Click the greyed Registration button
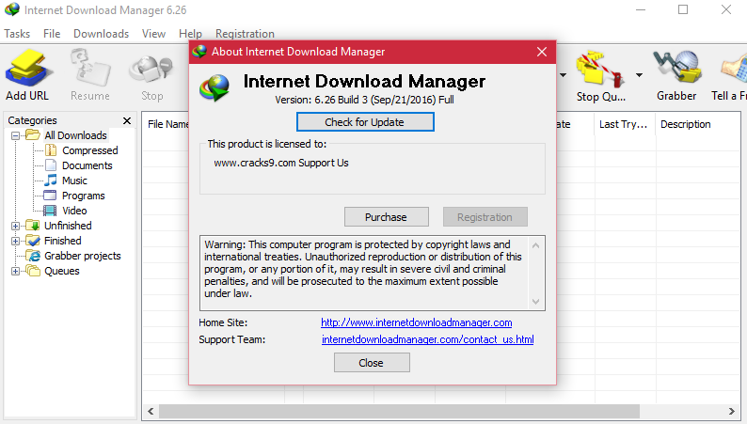Image resolution: width=747 pixels, height=424 pixels. pyautogui.click(x=485, y=217)
